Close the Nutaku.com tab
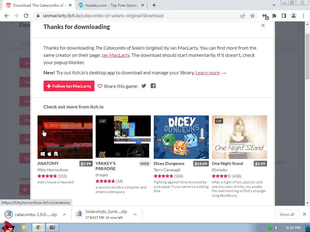This screenshot has width=310, height=232. point(142,5)
